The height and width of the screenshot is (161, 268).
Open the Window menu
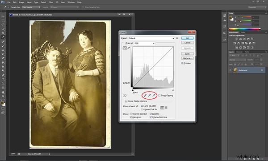coord(71,2)
